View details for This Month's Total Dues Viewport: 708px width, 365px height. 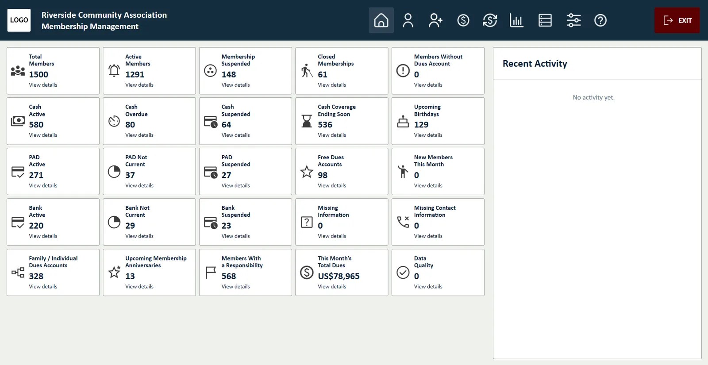[x=332, y=287]
